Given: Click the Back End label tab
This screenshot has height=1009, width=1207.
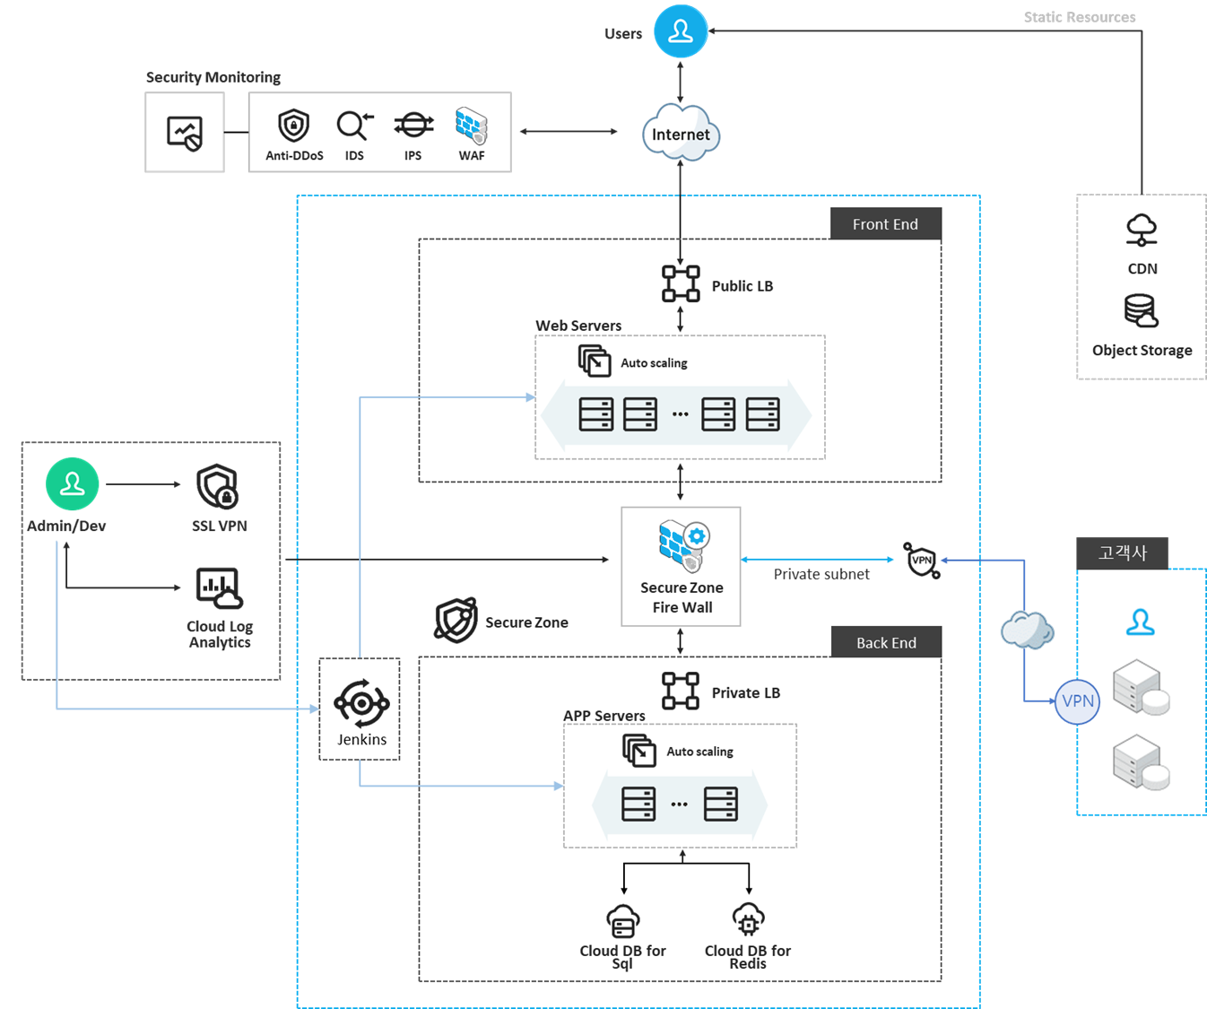Looking at the screenshot, I should pos(886,642).
